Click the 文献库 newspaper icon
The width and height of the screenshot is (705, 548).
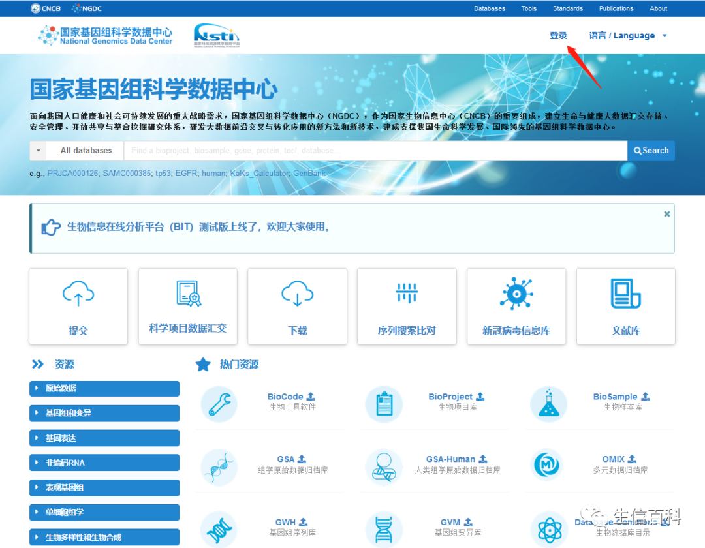[625, 294]
